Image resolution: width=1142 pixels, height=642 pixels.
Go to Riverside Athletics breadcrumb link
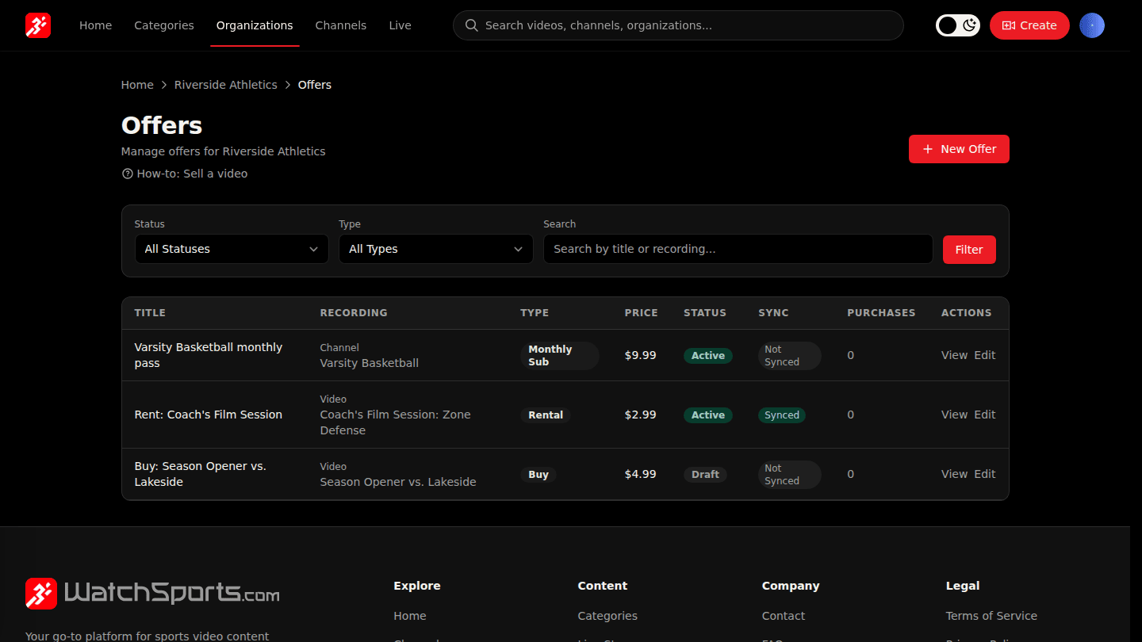(226, 85)
